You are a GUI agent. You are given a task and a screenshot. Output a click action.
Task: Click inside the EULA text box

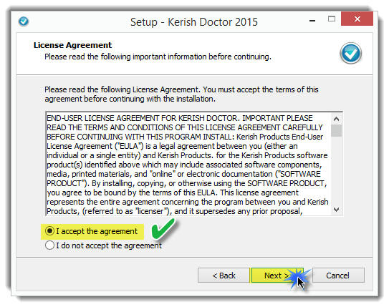(188, 165)
